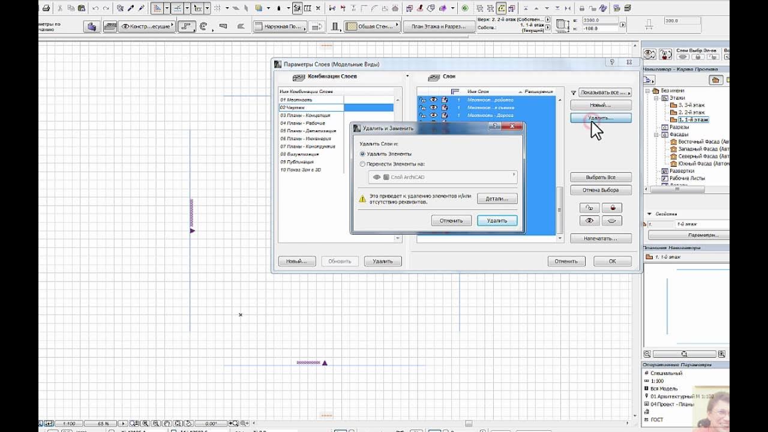Image resolution: width=768 pixels, height=432 pixels.
Task: Select the Перенести Элементы на radio button
Action: click(362, 164)
